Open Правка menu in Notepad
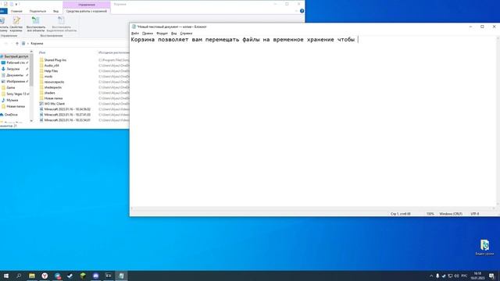The image size is (500, 281). [148, 33]
